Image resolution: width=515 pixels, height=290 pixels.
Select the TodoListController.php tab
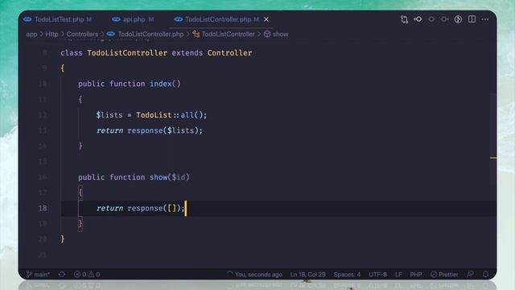point(217,19)
